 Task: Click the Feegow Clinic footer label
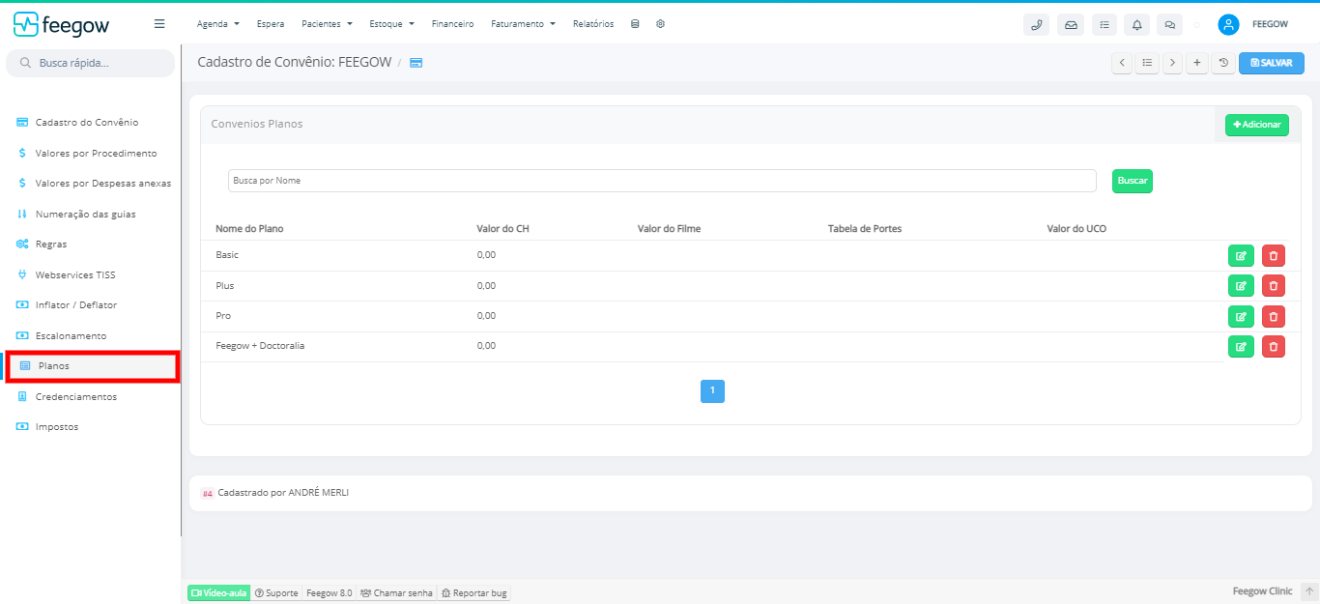1262,591
